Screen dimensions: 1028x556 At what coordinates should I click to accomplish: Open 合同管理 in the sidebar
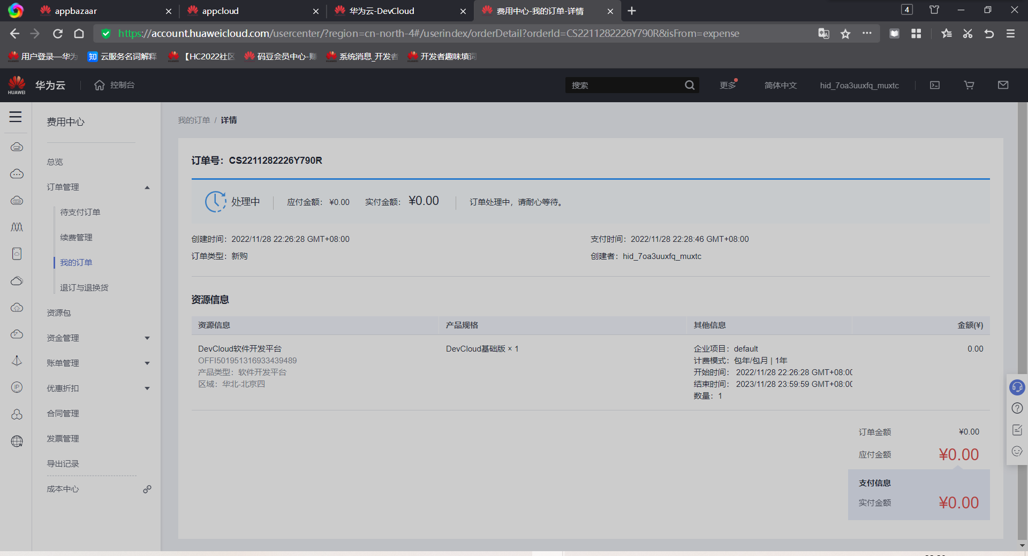[63, 414]
